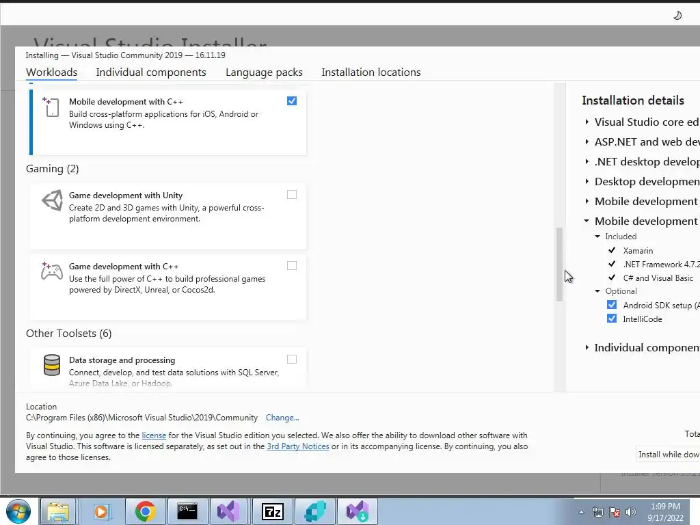Click the database cylinder icon for Data storage

[x=52, y=365]
